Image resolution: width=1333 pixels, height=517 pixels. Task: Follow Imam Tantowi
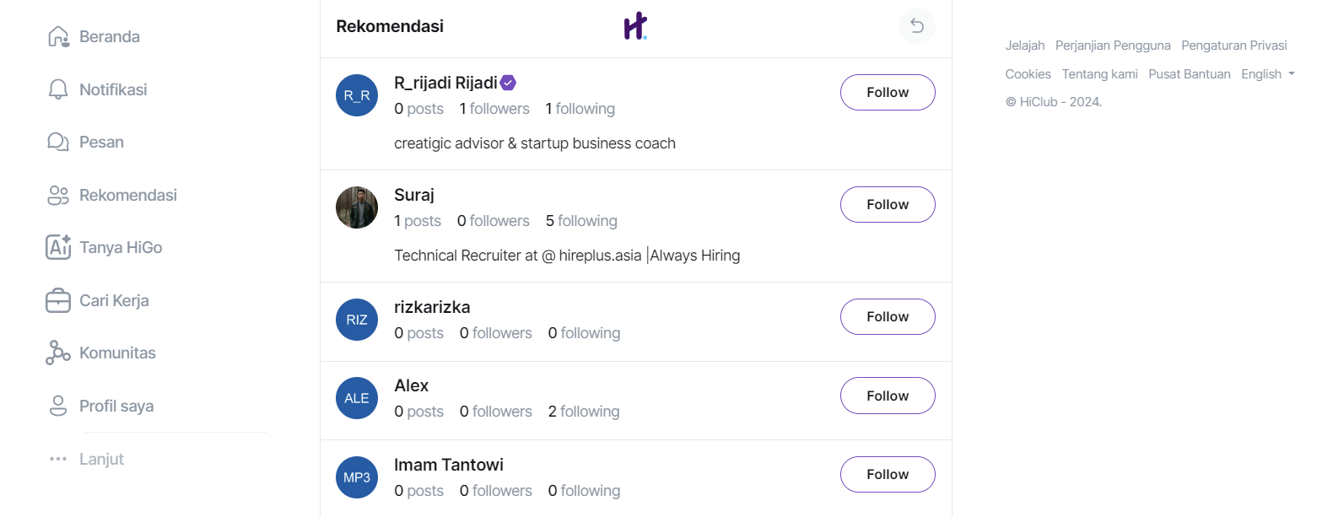coord(888,474)
